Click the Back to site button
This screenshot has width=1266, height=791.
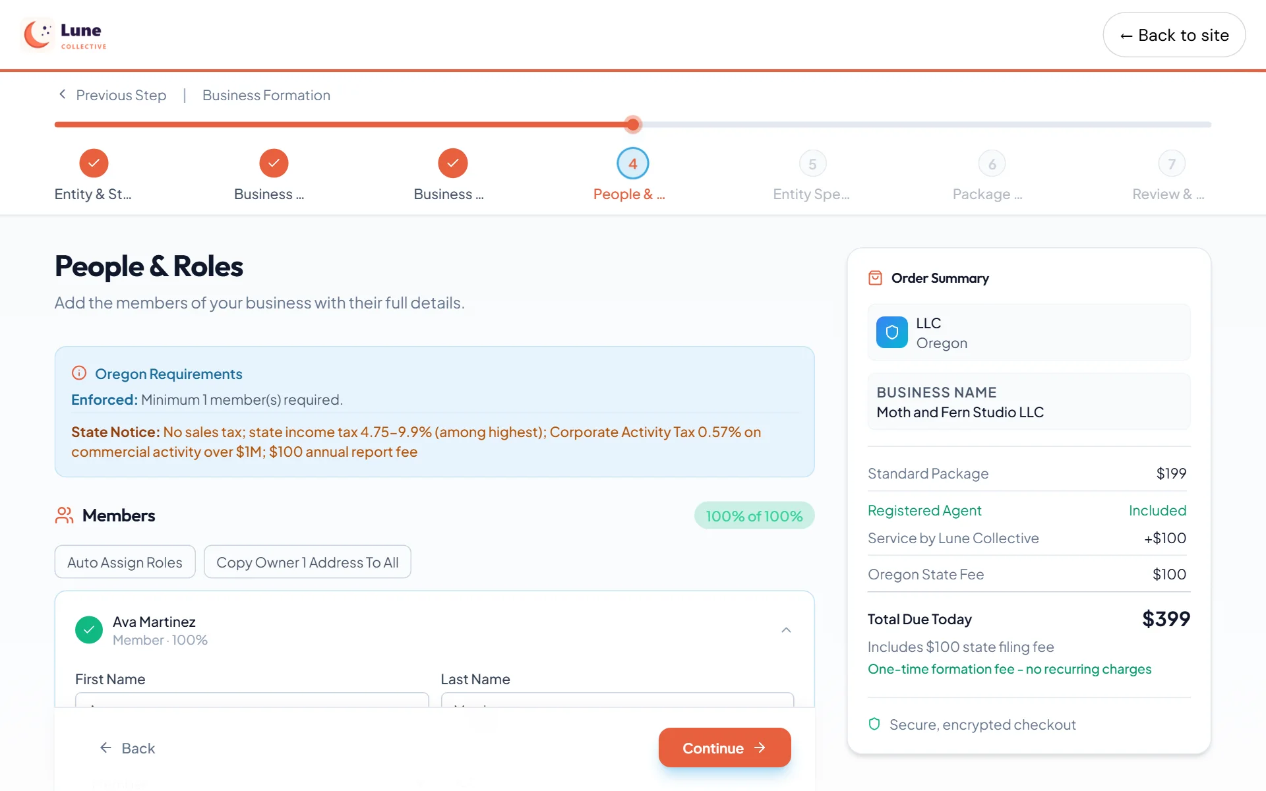[x=1174, y=35]
